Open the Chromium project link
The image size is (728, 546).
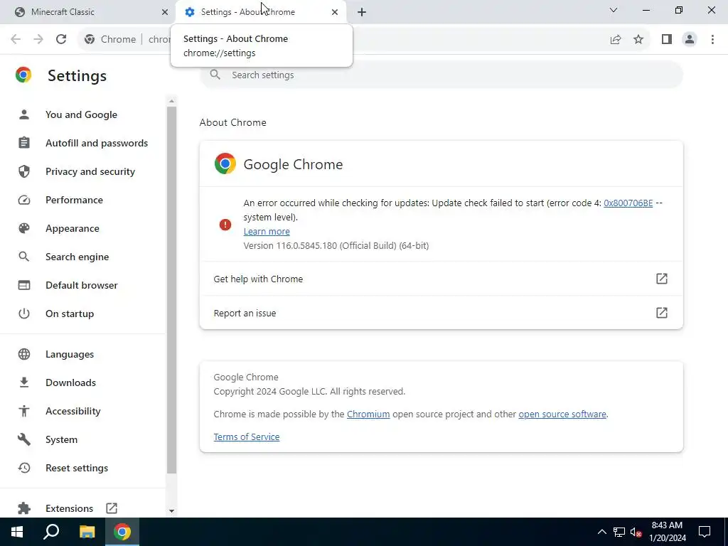[368, 414]
